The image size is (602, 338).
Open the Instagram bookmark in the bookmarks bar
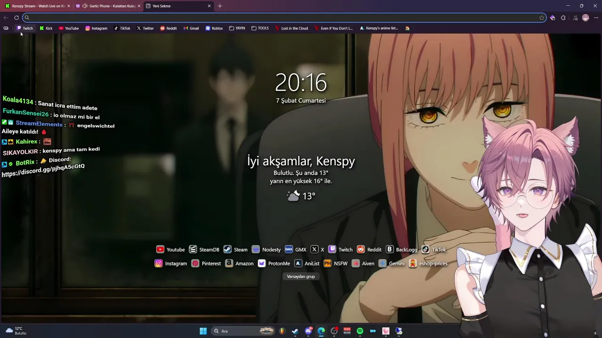(96, 28)
